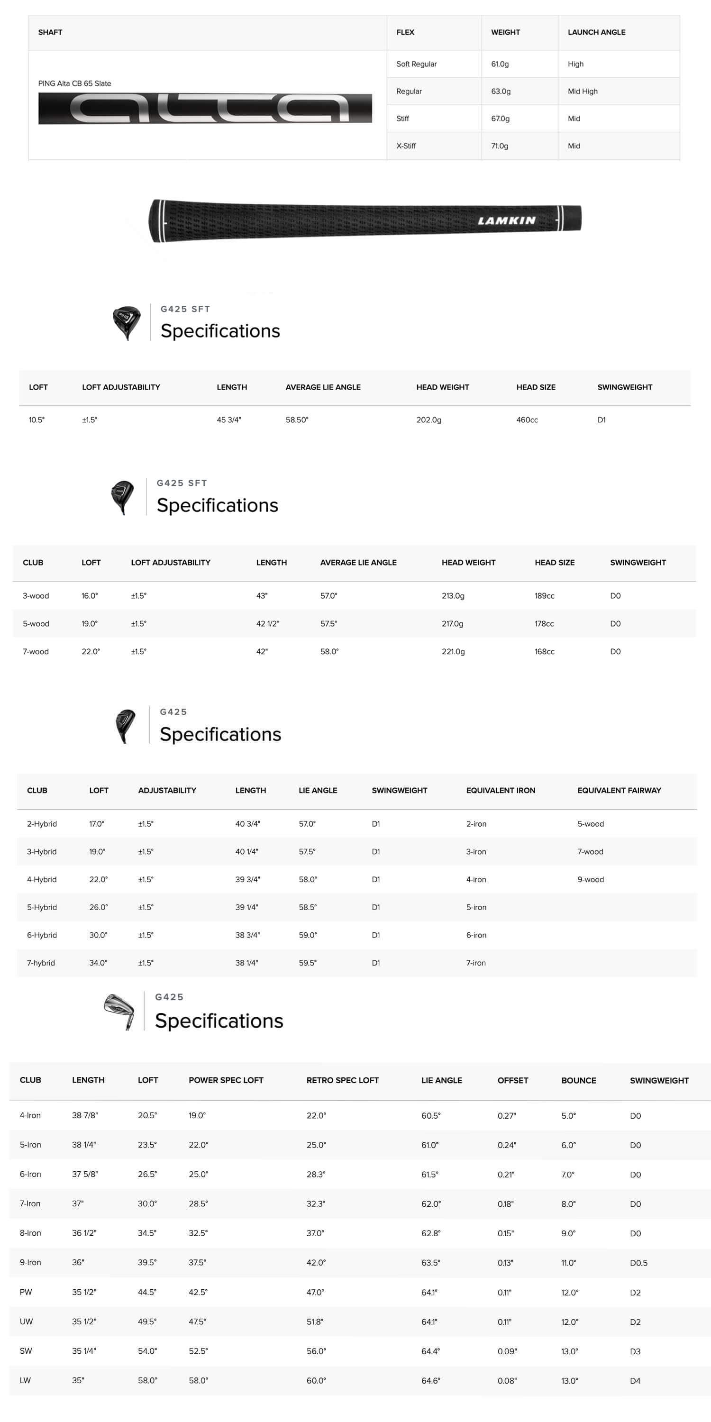Click the LW row in iron table
Screen dimensions: 711x1422
click(x=355, y=1380)
